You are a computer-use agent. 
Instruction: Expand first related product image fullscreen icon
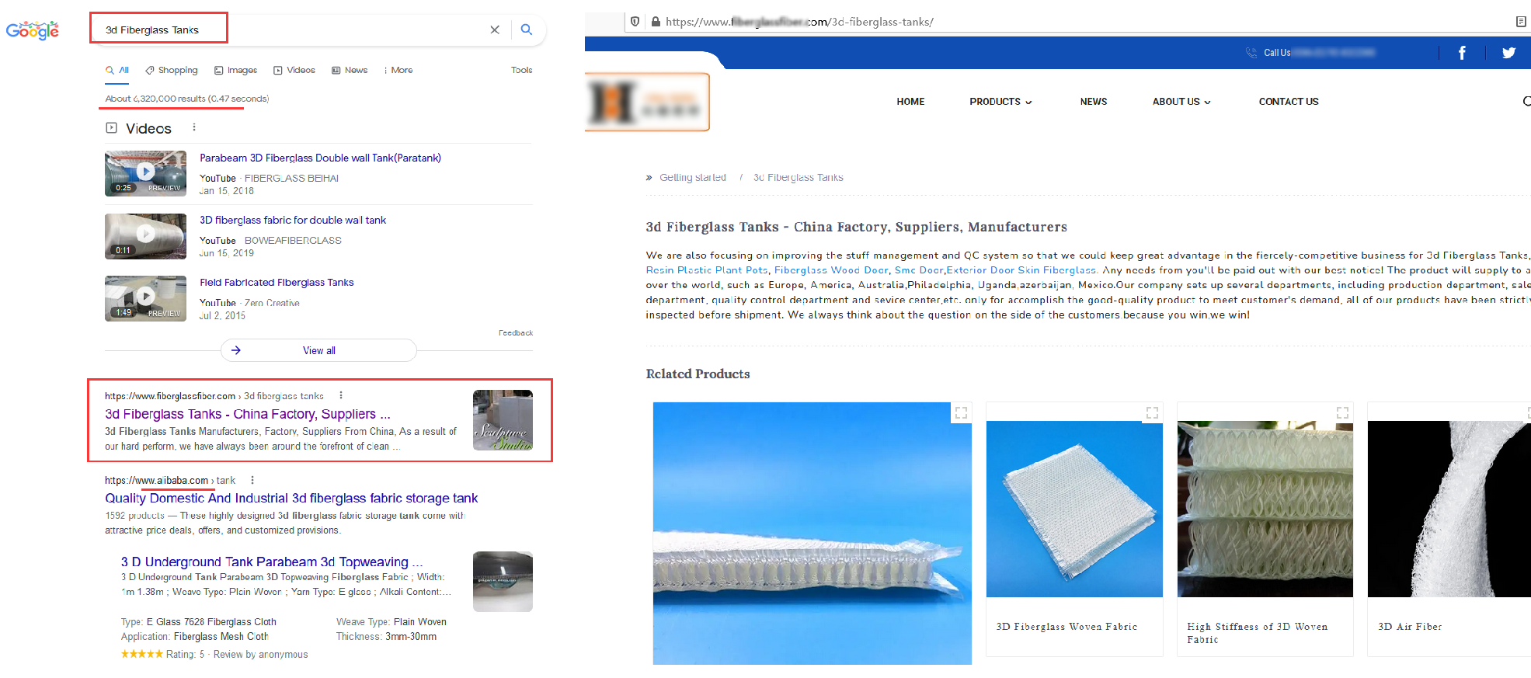pos(961,413)
